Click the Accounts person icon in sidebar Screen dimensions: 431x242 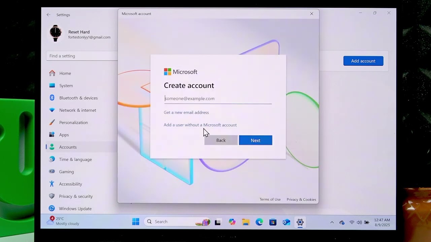pyautogui.click(x=52, y=147)
